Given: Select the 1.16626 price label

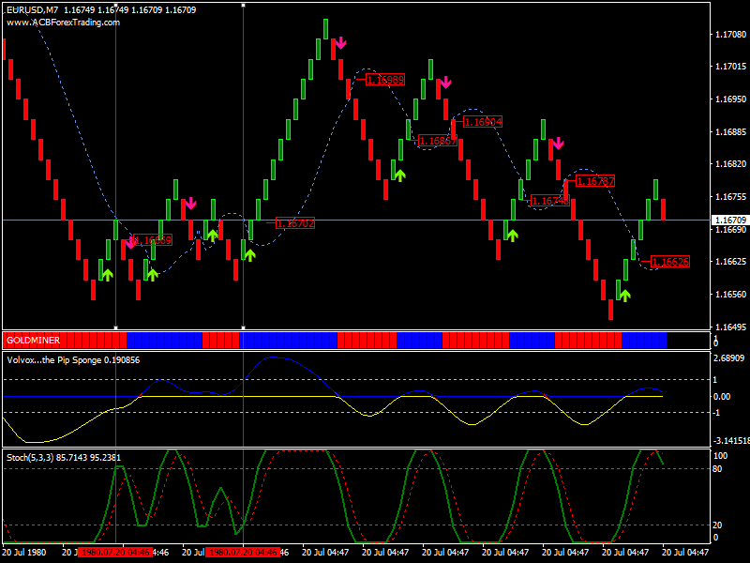Looking at the screenshot, I should point(669,262).
